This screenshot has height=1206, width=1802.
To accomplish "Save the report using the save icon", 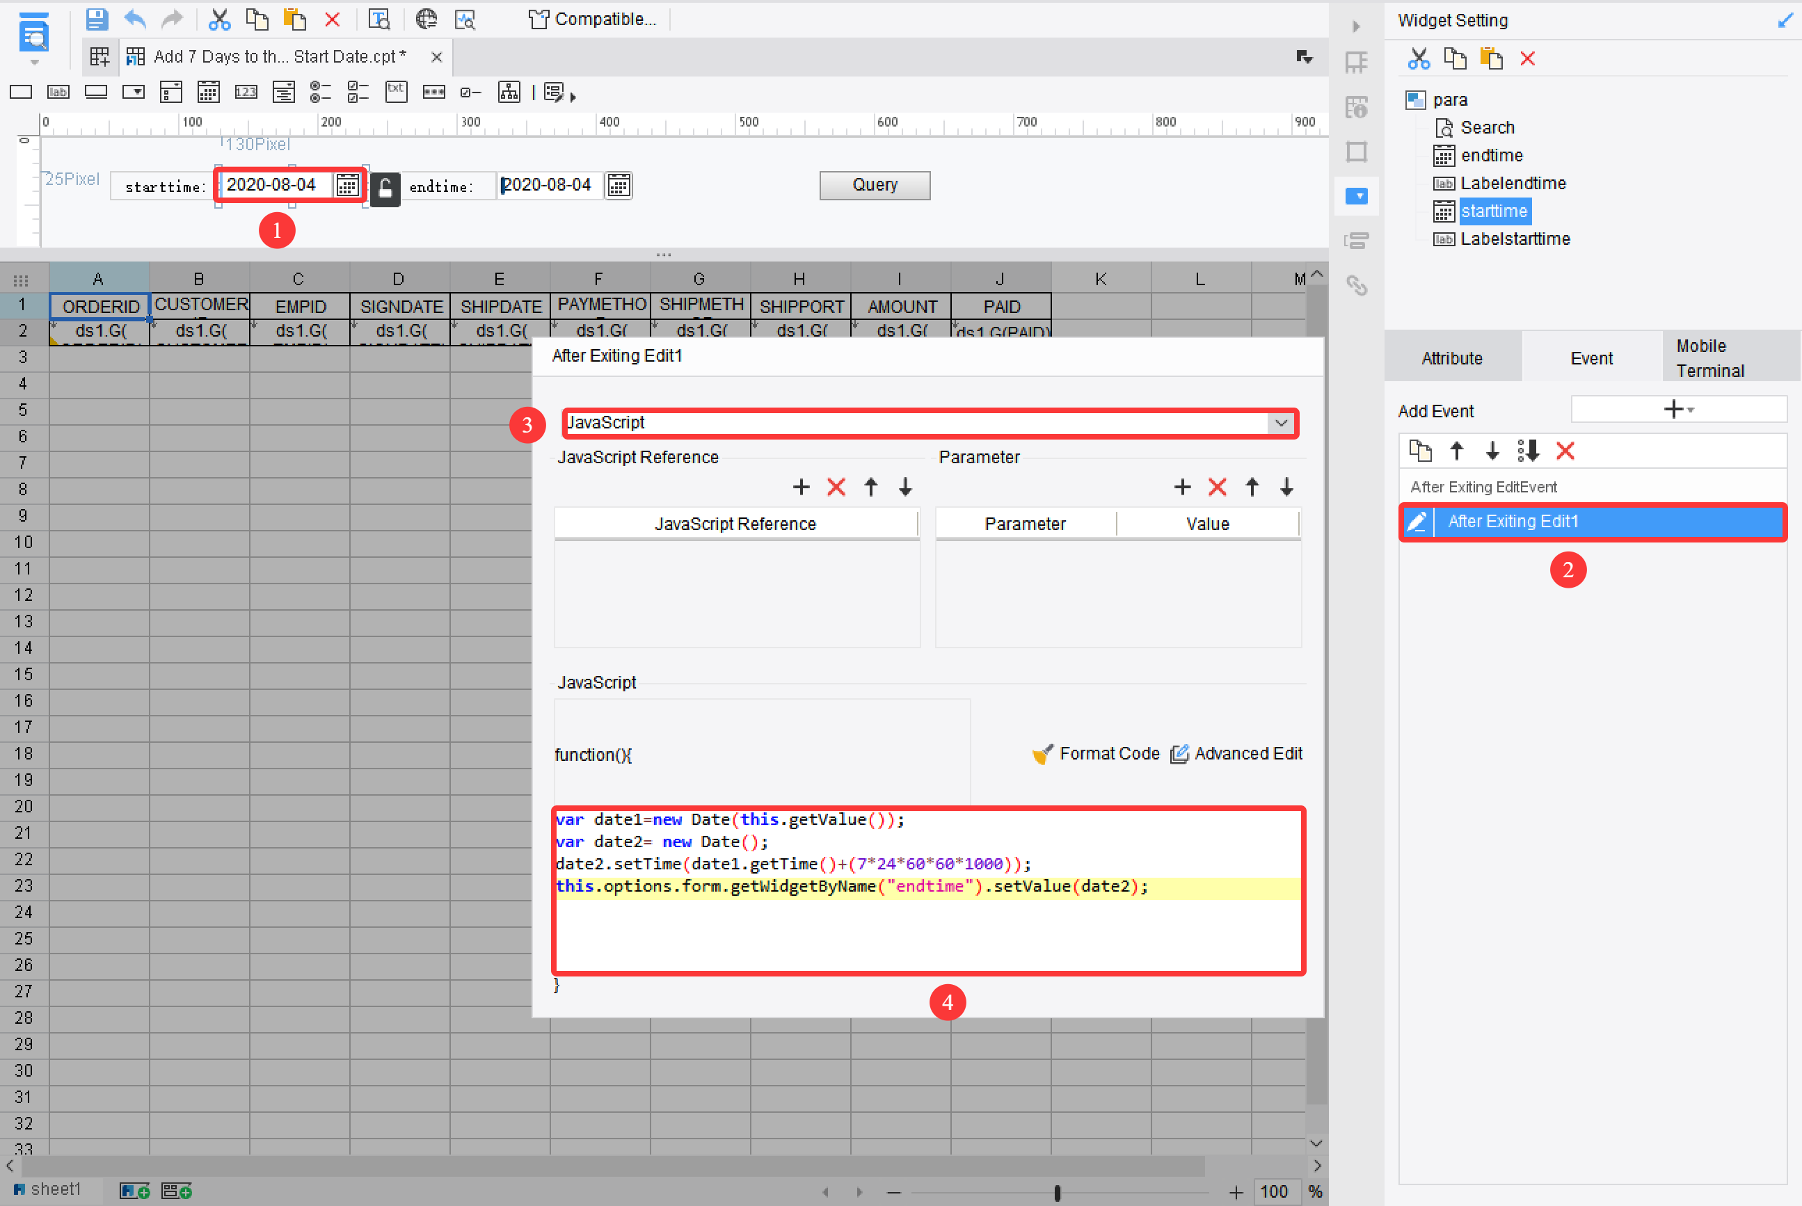I will click(97, 19).
